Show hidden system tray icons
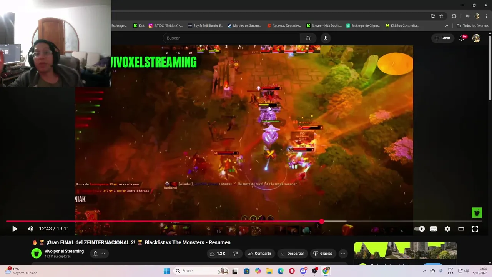Image resolution: width=492 pixels, height=277 pixels. click(x=424, y=271)
